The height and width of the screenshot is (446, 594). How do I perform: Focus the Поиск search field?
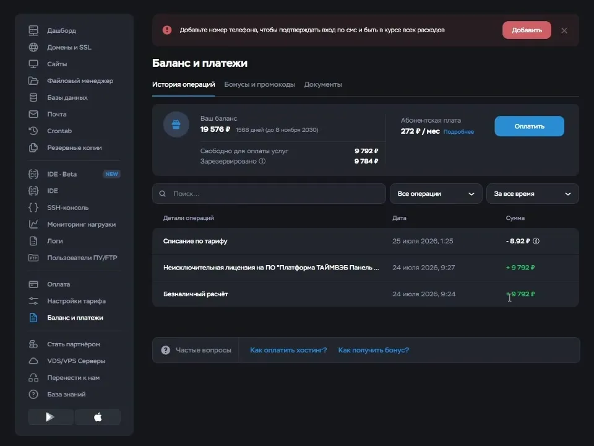pyautogui.click(x=269, y=194)
